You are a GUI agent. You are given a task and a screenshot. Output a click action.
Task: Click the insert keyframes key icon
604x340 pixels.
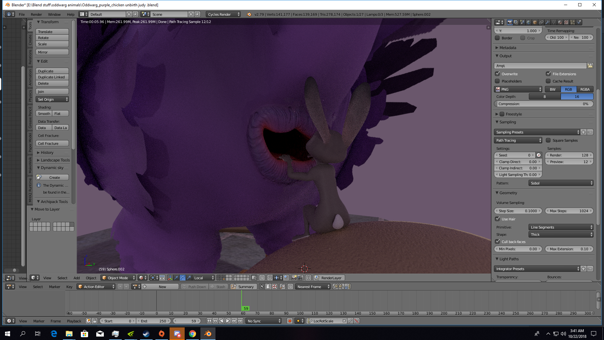pyautogui.click(x=350, y=321)
